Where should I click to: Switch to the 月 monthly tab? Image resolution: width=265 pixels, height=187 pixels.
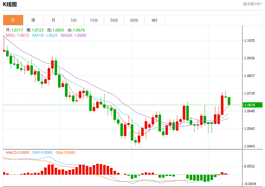click(x=53, y=20)
